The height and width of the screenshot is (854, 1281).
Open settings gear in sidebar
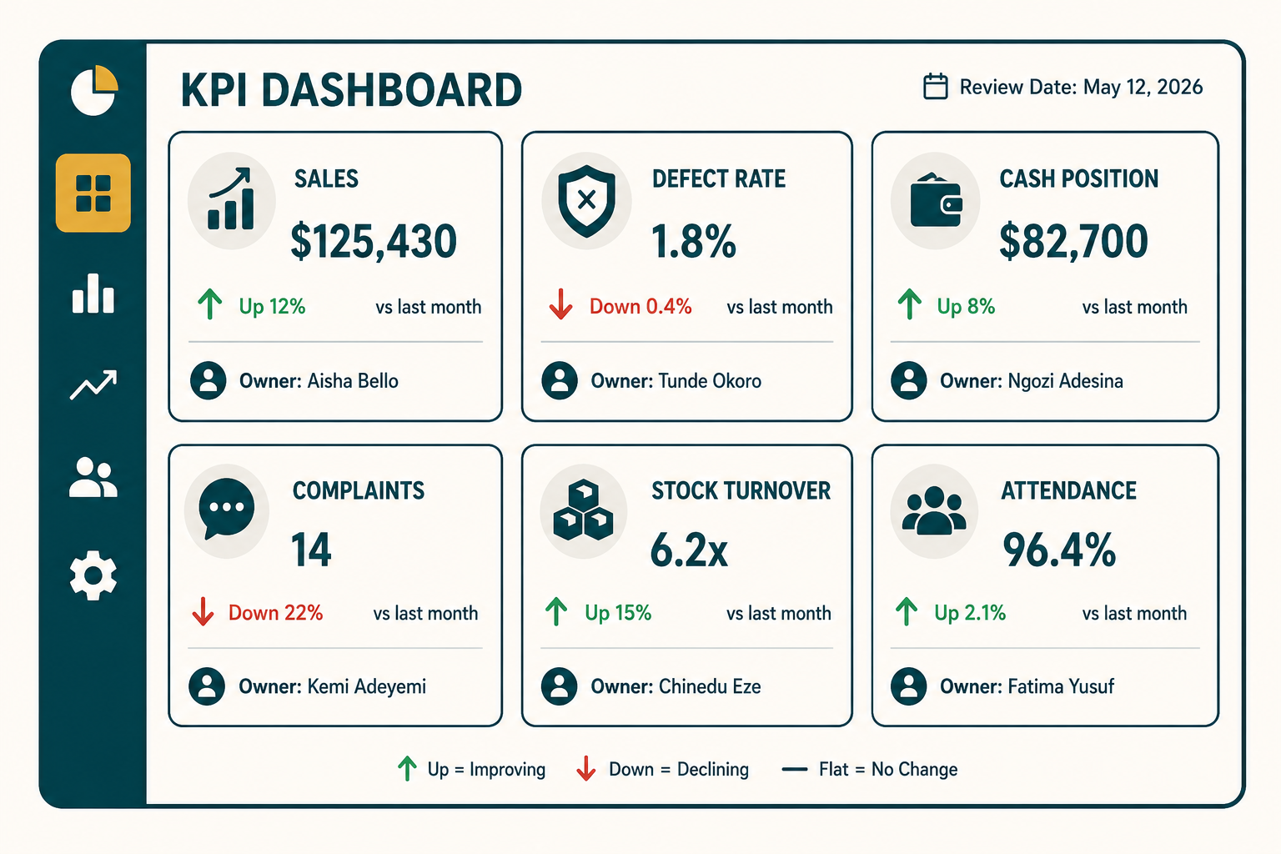tap(93, 575)
